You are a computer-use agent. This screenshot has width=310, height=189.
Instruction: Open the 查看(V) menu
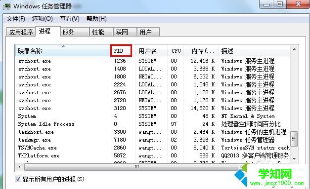pos(69,19)
